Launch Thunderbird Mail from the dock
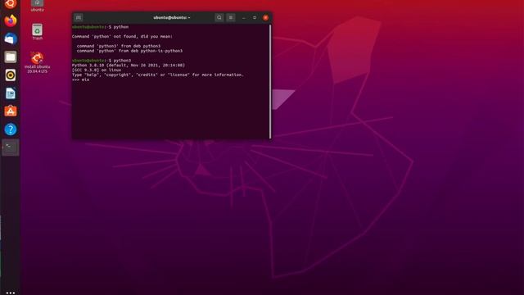Screen dimensions: 524x295 click(11, 39)
